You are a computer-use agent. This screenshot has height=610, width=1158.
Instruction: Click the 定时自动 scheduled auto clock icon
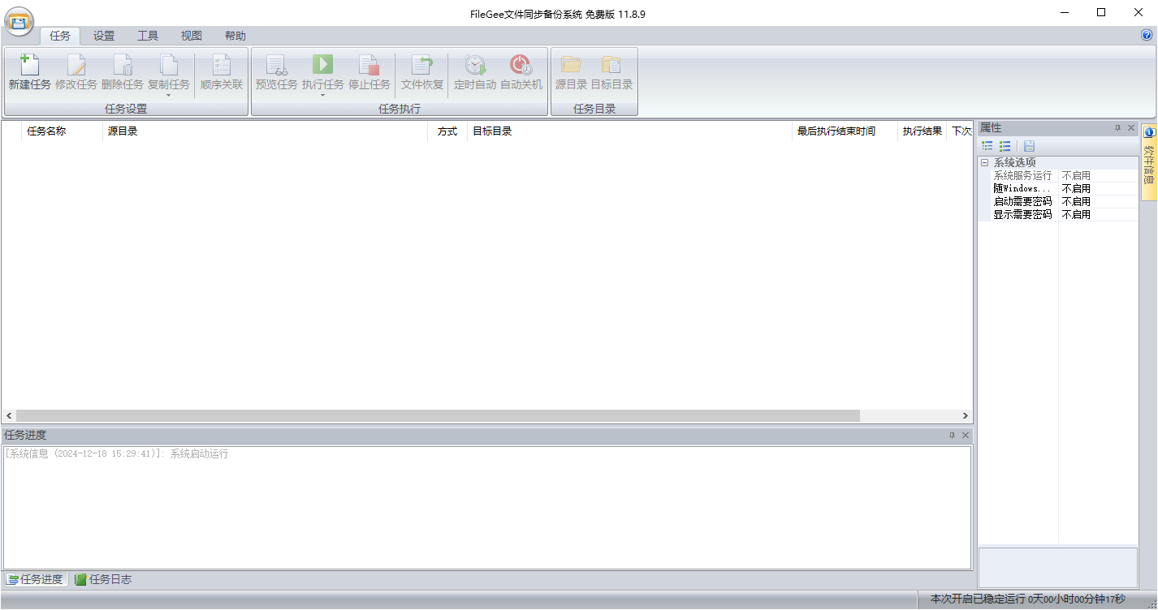[x=475, y=65]
